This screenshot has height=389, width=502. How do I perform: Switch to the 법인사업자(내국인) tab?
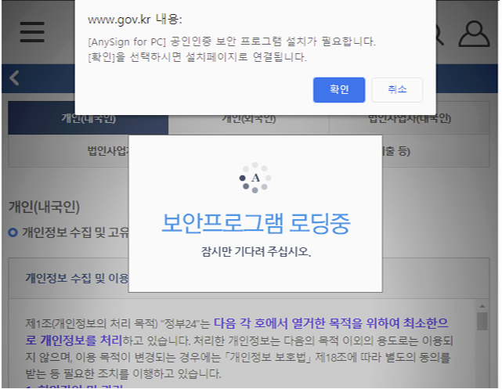(410, 119)
